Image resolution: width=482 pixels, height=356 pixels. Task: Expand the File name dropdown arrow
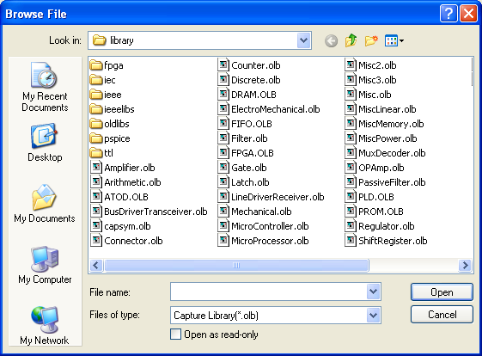[x=373, y=292]
